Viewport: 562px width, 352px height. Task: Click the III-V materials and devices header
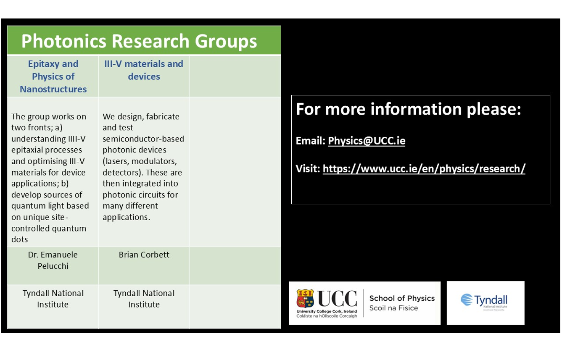[144, 70]
